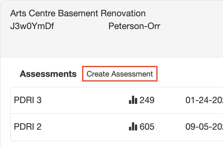Click the Assessments section heading
Image resolution: width=223 pixels, height=146 pixels.
click(x=48, y=74)
